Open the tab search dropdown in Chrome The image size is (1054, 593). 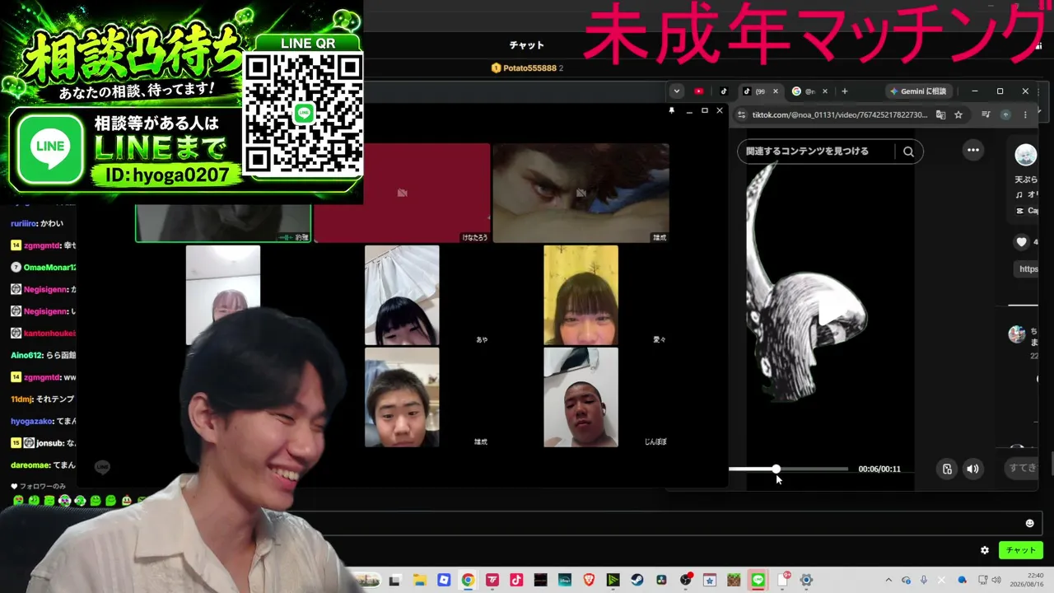(x=677, y=91)
